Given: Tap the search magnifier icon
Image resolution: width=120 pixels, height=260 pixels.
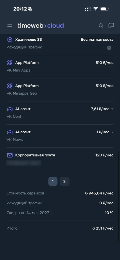Looking at the screenshot, I should 101,25.
